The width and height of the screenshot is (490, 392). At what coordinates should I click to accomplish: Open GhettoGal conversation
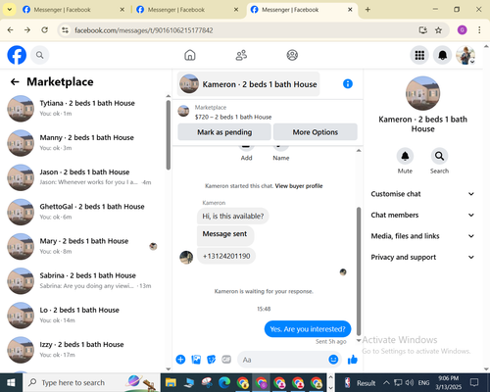pos(85,212)
